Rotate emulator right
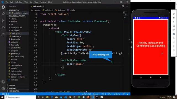The height and width of the screenshot is (99, 177). click(x=174, y=30)
